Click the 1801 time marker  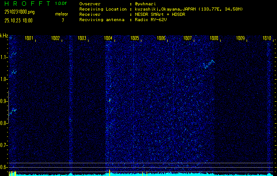29,38
